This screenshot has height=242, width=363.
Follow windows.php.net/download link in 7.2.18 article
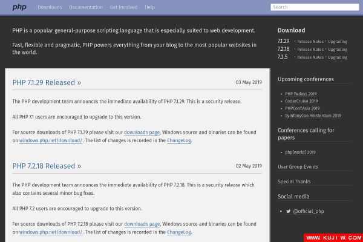pyautogui.click(x=51, y=232)
